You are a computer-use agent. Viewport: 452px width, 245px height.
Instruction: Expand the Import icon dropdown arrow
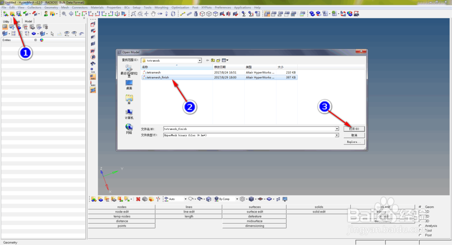coord(30,14)
